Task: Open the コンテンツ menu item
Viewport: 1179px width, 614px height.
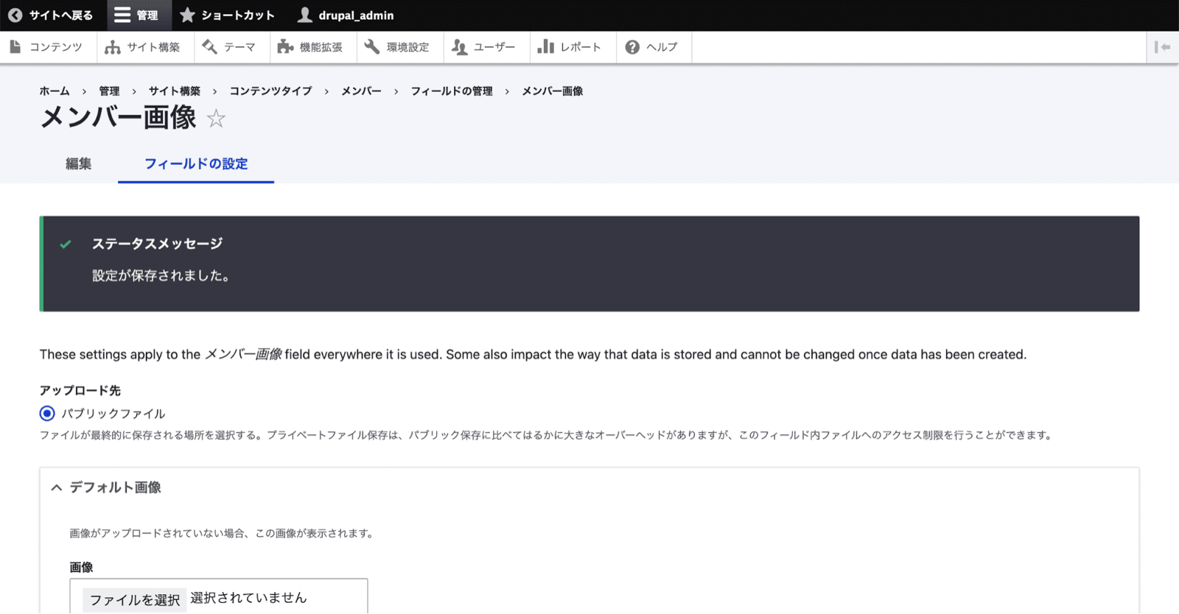Action: pos(49,47)
